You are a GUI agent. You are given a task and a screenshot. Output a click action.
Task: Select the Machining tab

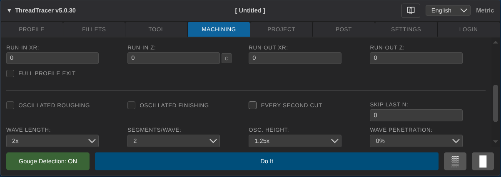(x=219, y=29)
